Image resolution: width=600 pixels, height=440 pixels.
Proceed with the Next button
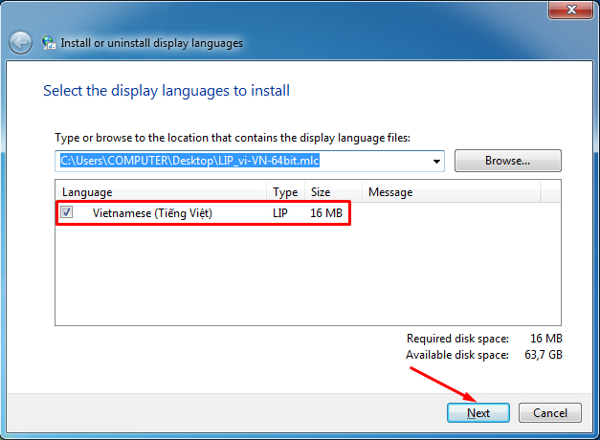click(x=478, y=413)
